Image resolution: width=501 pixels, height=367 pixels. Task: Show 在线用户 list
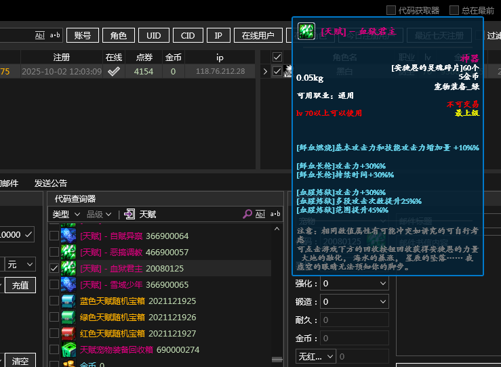[x=258, y=35]
